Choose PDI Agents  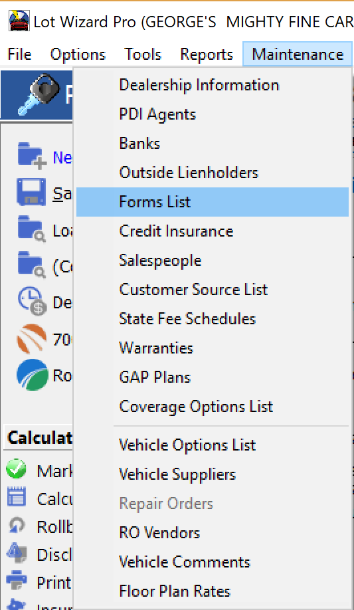(x=213, y=114)
